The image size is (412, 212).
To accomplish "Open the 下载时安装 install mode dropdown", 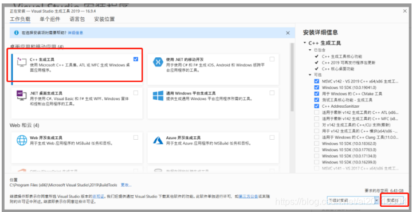I will coord(353,201).
